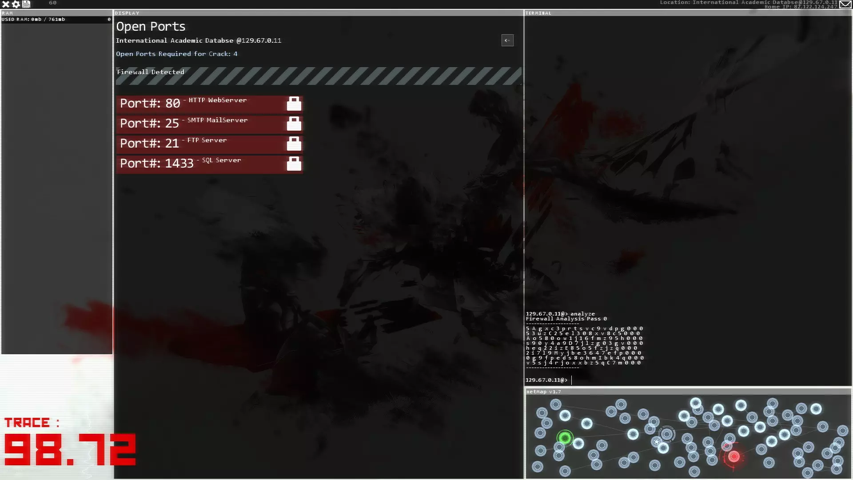The height and width of the screenshot is (480, 853).
Task: Click the lock icon for Port 80
Action: pyautogui.click(x=294, y=104)
